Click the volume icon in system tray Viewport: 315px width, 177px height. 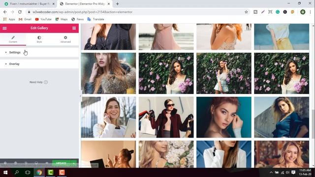tap(287, 173)
